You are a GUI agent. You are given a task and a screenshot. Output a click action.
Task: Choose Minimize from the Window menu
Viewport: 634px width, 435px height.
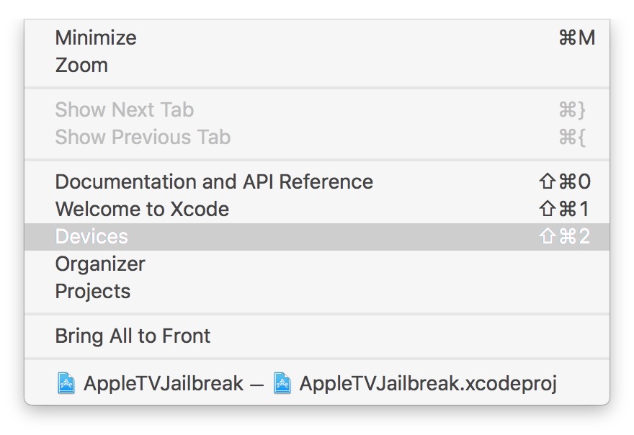coord(96,37)
